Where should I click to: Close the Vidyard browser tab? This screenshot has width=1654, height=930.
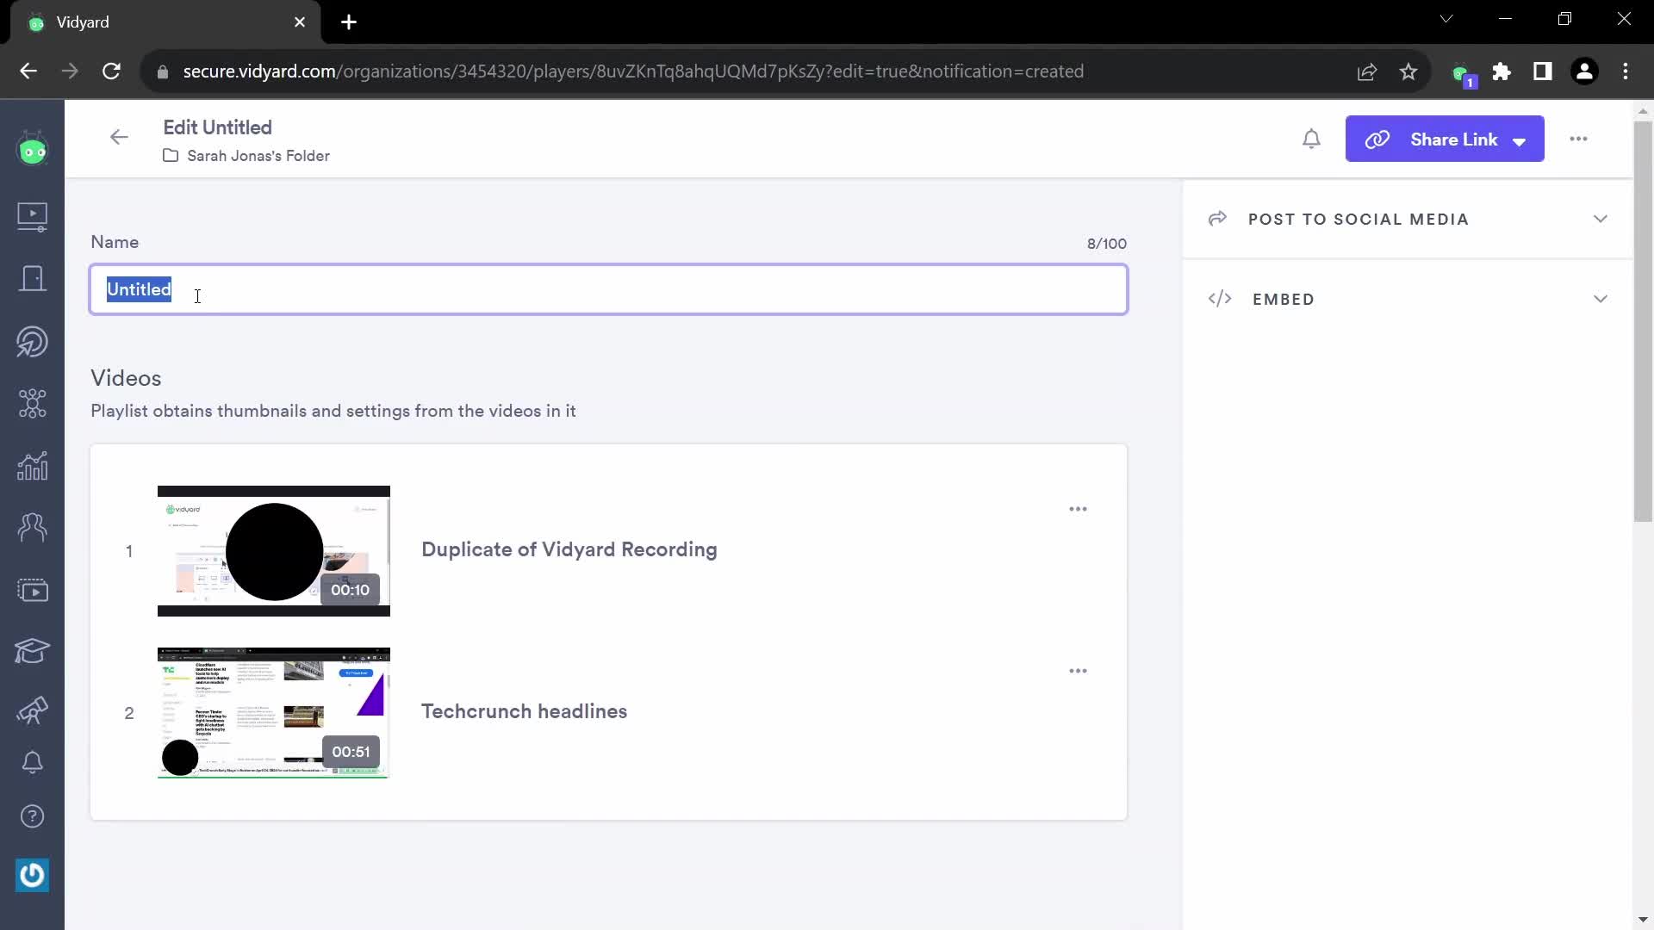pyautogui.click(x=300, y=22)
